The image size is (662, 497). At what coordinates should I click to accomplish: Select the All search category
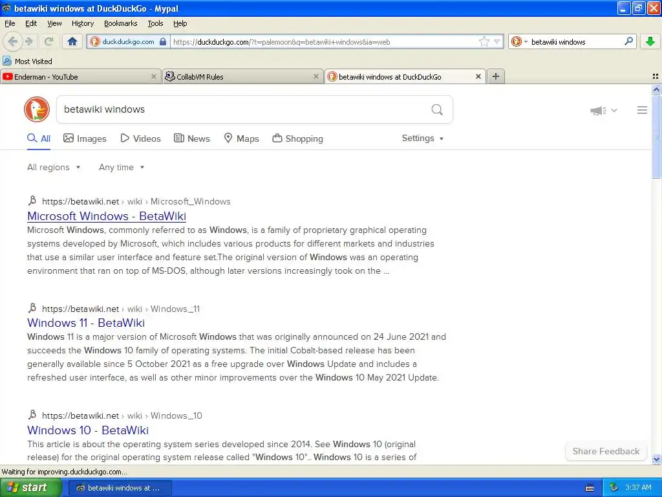click(x=39, y=138)
